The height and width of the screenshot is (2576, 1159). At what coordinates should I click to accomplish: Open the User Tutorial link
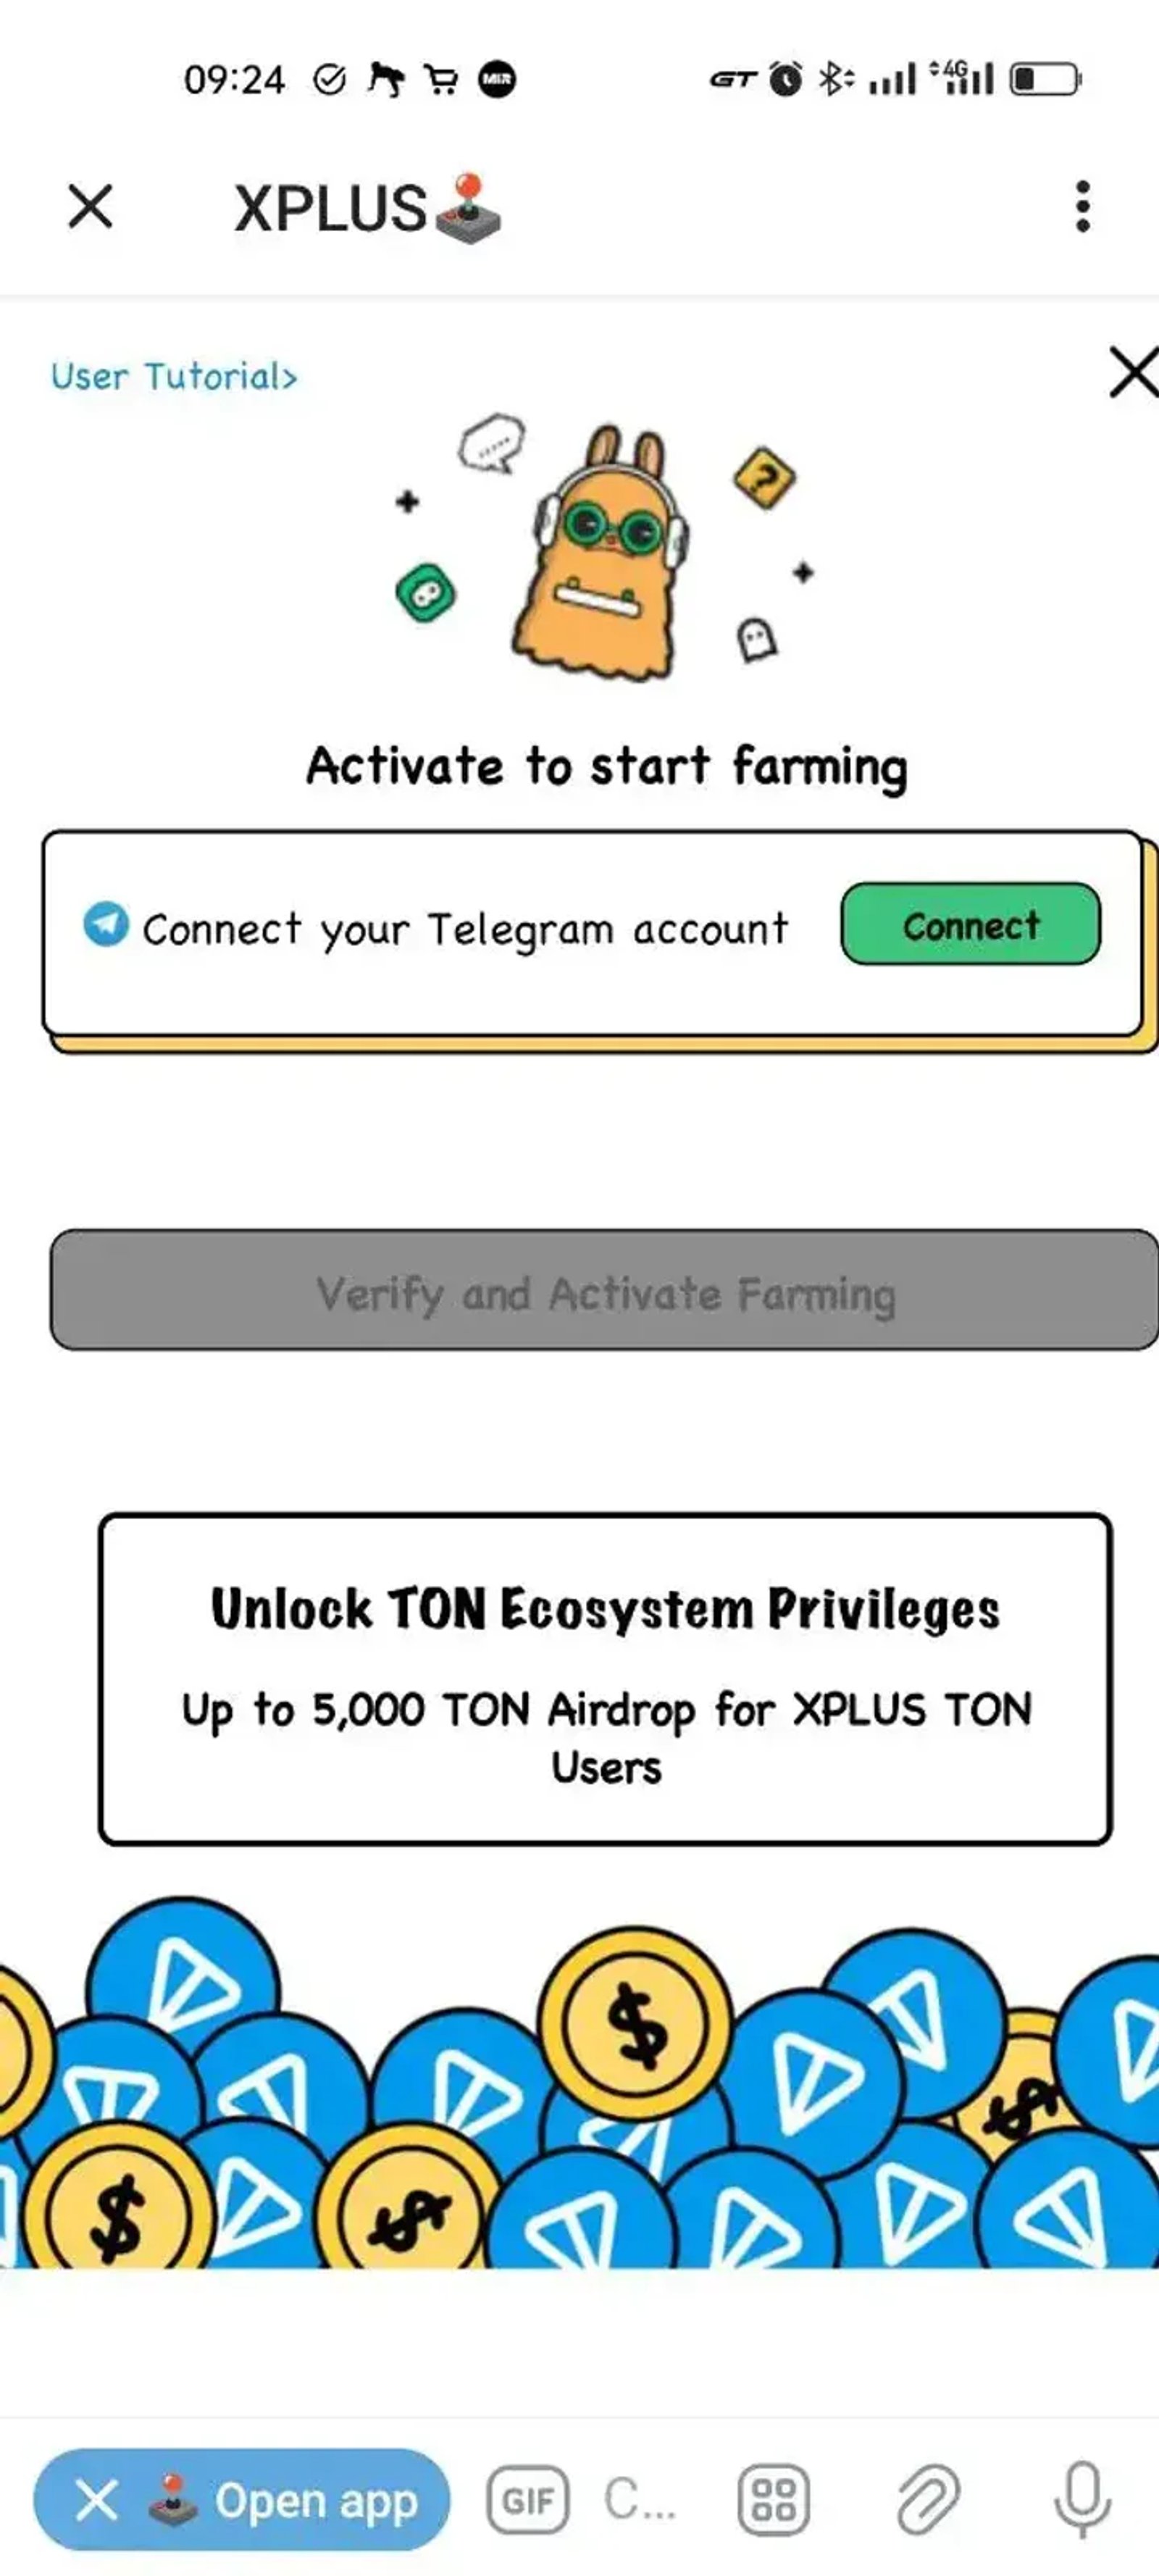pos(174,377)
